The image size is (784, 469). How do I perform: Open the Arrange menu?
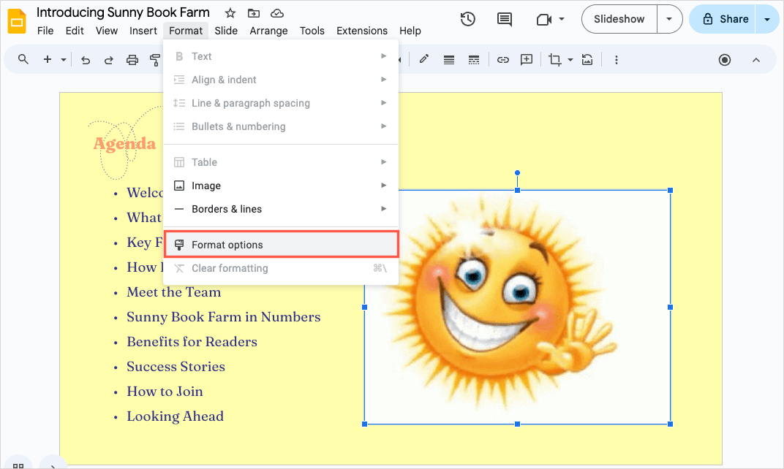click(268, 31)
